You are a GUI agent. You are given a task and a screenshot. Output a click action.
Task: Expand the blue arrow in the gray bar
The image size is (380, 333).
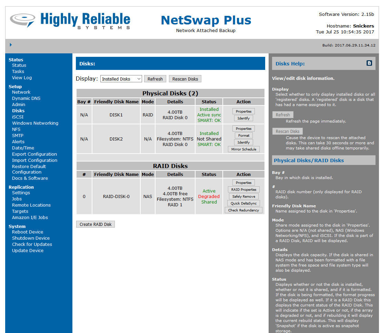point(11,45)
